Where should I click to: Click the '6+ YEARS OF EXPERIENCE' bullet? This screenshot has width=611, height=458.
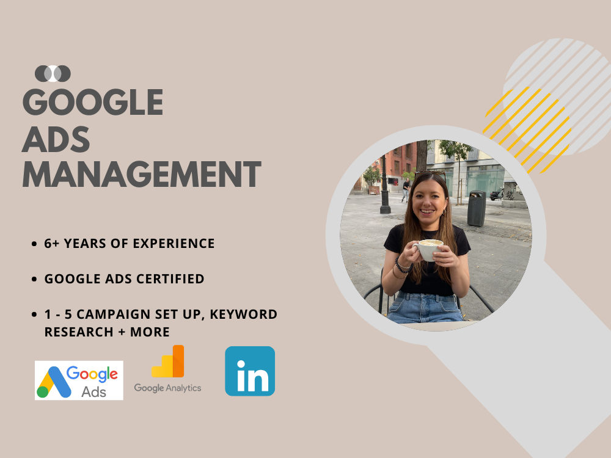[x=129, y=244]
